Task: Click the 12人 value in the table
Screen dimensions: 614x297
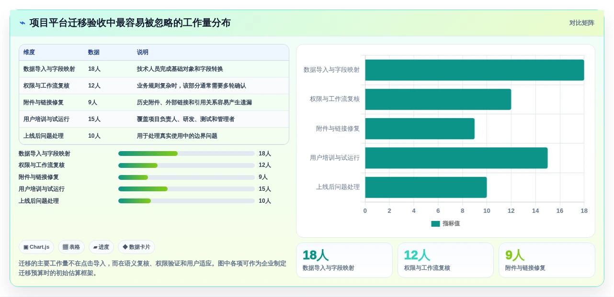Action: (94, 86)
